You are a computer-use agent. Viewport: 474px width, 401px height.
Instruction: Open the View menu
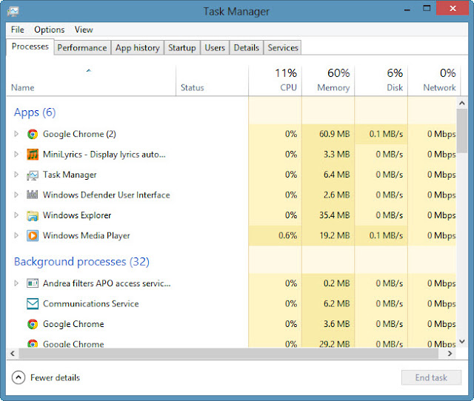pos(84,30)
